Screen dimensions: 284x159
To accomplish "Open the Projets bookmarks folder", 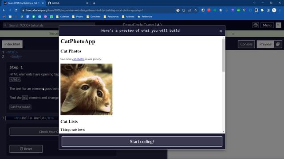I will click(x=78, y=17).
